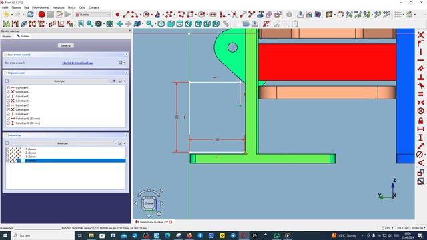Select the polyline creation tool

click(x=181, y=15)
